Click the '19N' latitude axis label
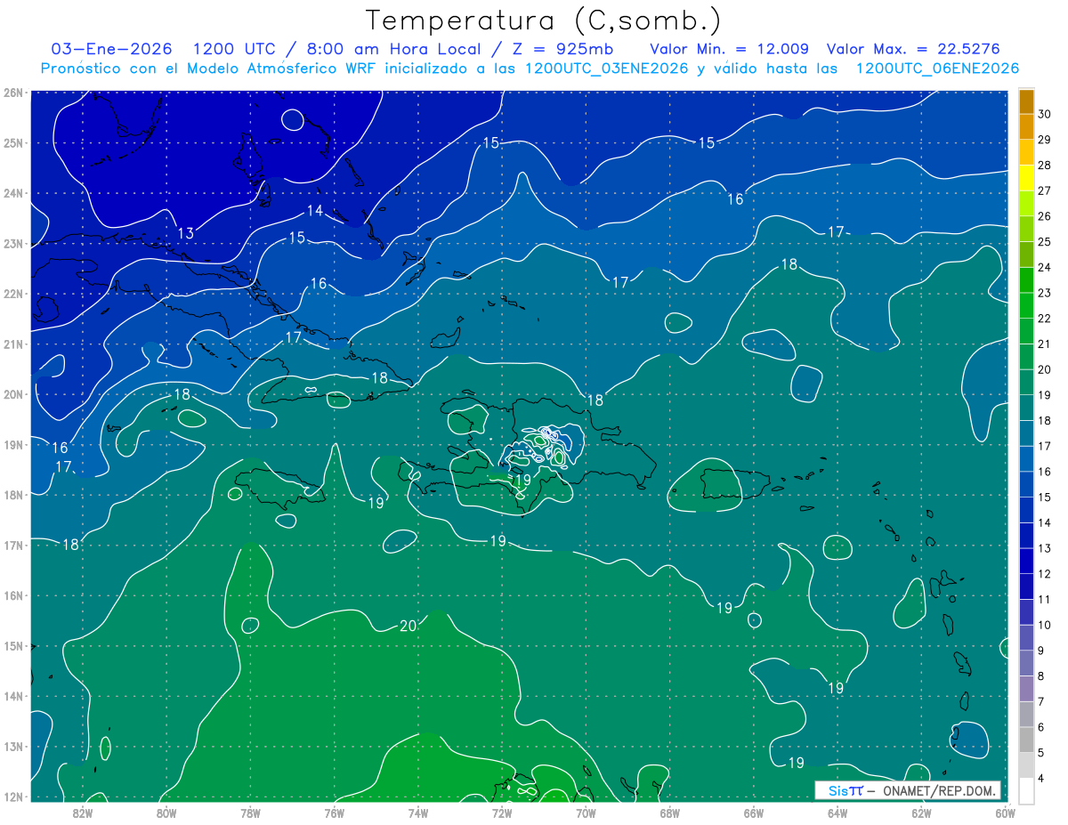Image resolution: width=1068 pixels, height=825 pixels. (12, 444)
